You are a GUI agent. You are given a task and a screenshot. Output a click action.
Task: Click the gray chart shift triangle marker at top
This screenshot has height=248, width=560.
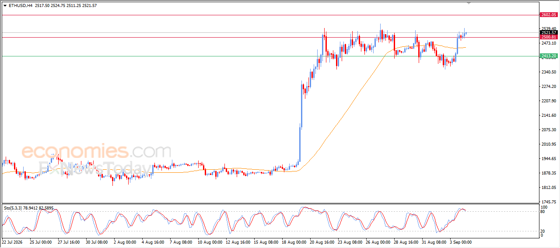point(469,3)
